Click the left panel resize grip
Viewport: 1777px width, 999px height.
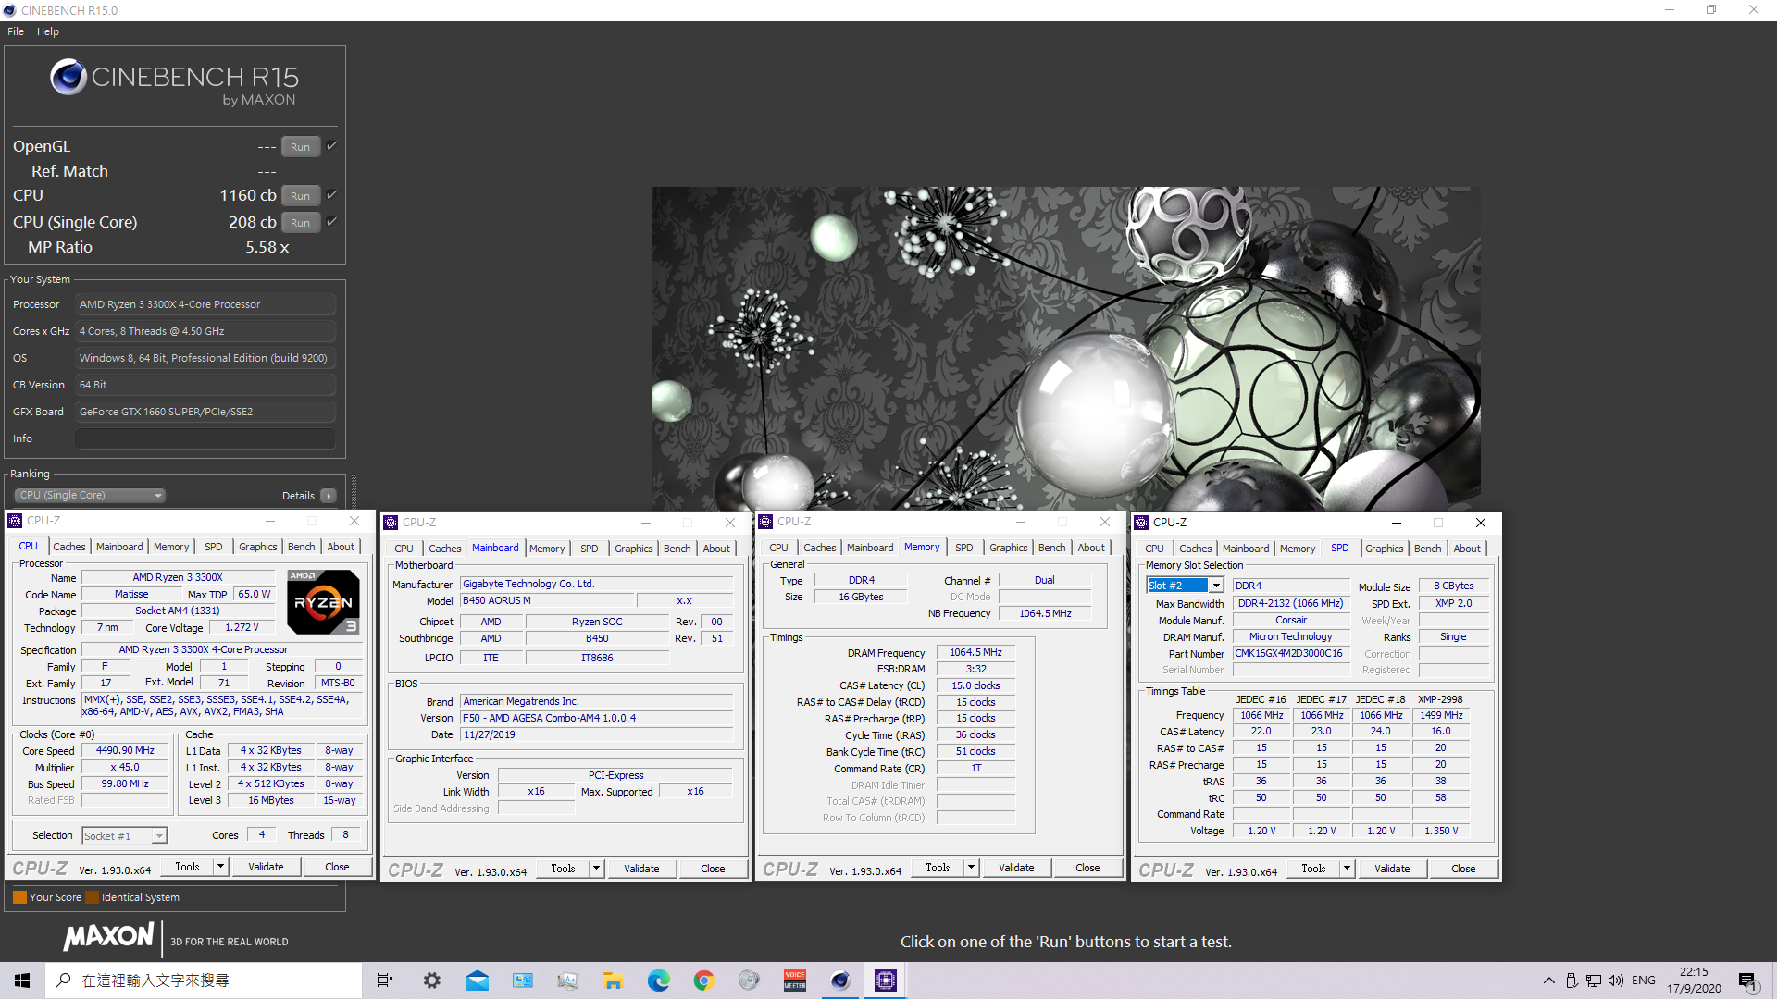[353, 490]
